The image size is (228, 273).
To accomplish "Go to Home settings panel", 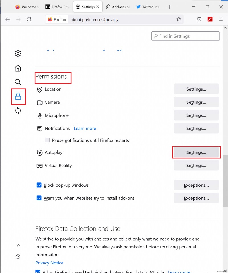I will [x=18, y=68].
